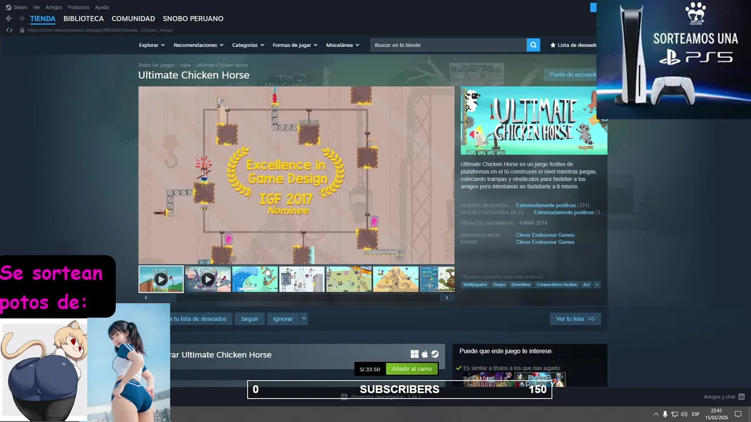Viewport: 751px width, 422px height.
Task: Click the Indie breadcrumb link
Action: (185, 65)
